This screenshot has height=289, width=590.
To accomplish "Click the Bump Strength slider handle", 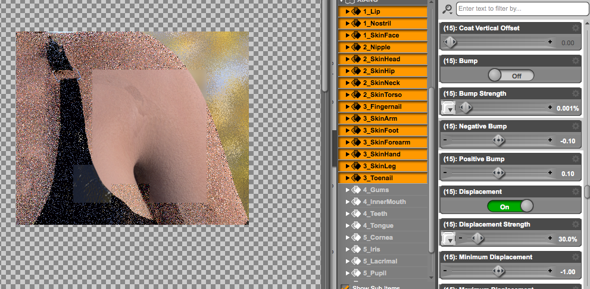I will tap(466, 108).
